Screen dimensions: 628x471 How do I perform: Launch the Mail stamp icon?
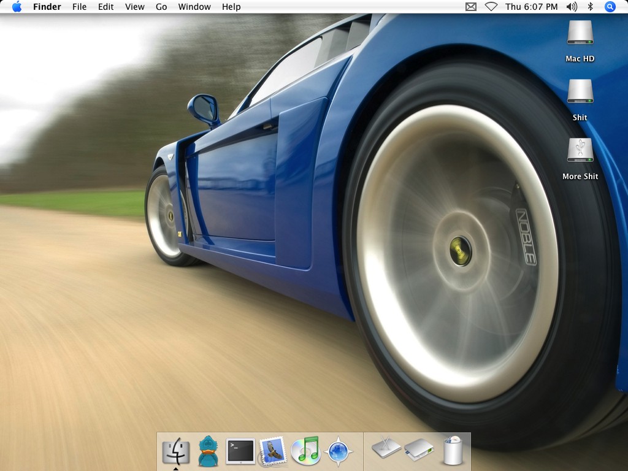273,451
